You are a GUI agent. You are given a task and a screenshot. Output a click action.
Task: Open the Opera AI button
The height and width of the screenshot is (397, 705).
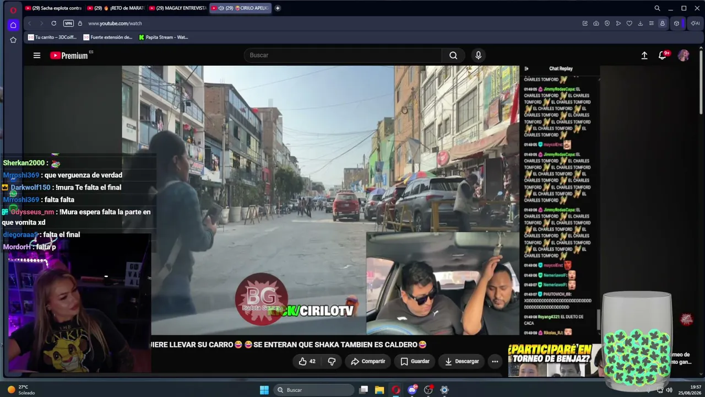(x=695, y=23)
